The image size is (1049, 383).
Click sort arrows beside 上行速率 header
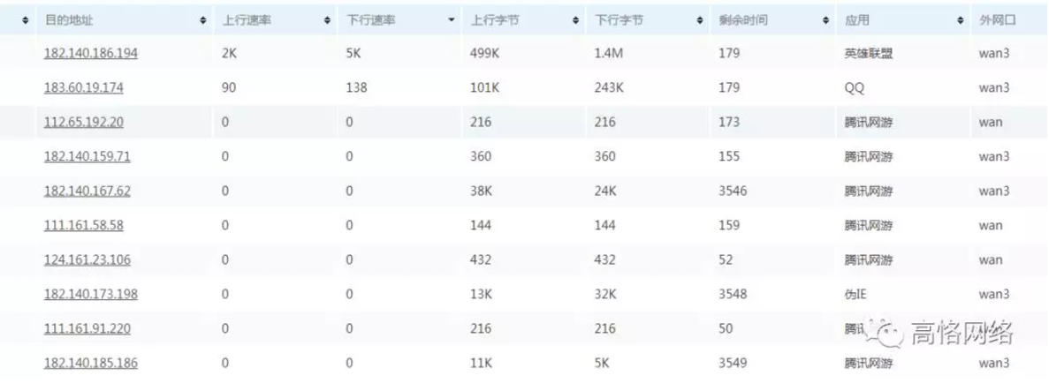tap(327, 20)
